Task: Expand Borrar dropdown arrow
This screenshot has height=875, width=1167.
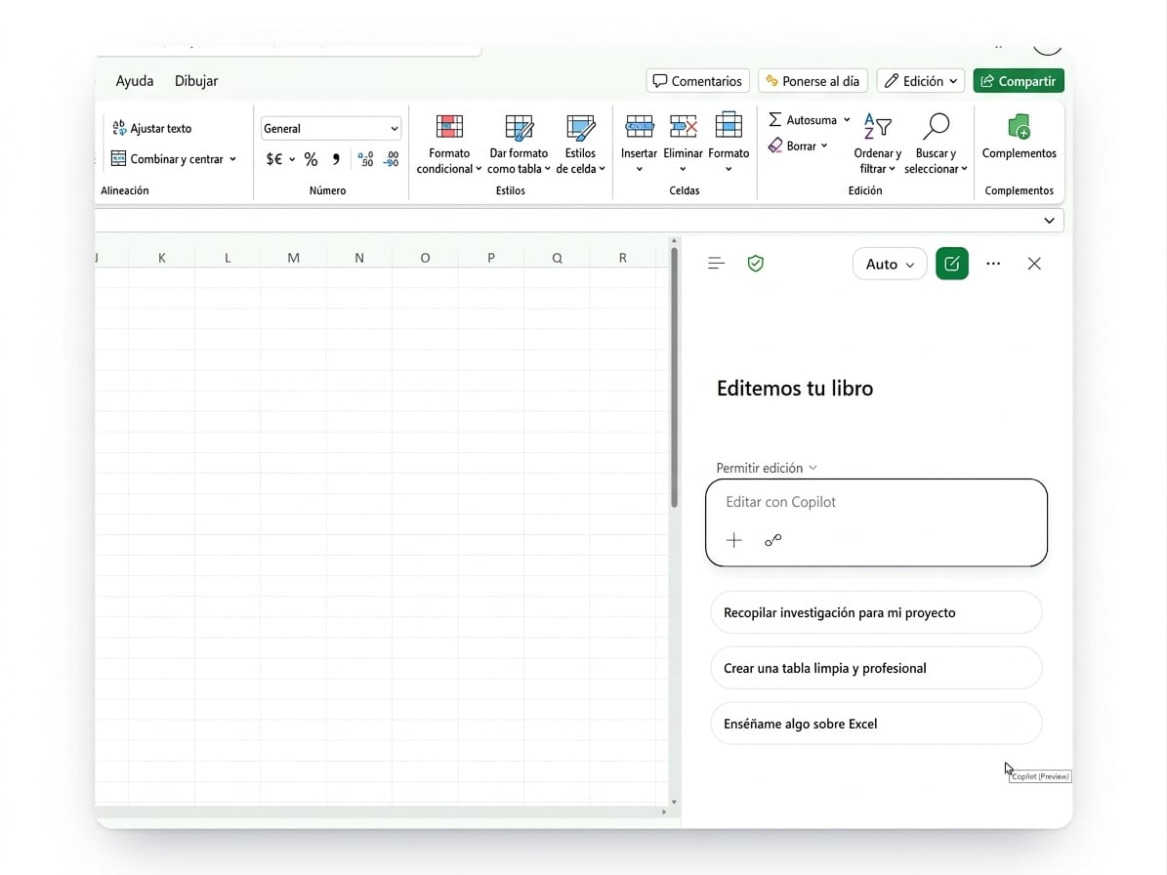Action: pos(824,146)
